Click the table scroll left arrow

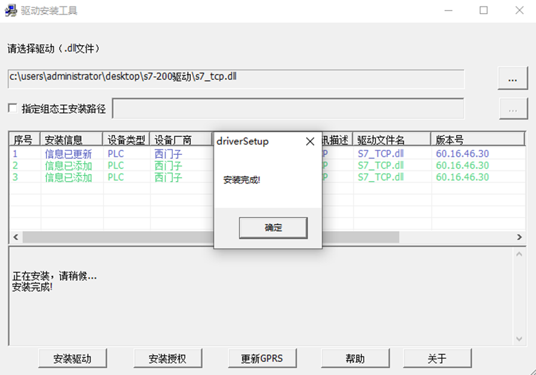click(15, 237)
